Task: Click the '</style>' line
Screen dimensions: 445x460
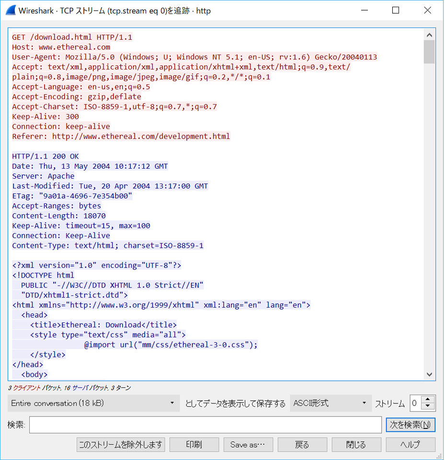Action: (x=47, y=355)
